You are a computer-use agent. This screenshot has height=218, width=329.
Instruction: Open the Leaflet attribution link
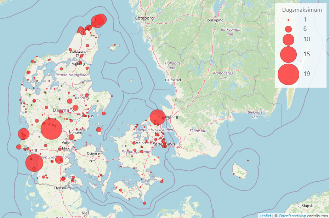265,216
